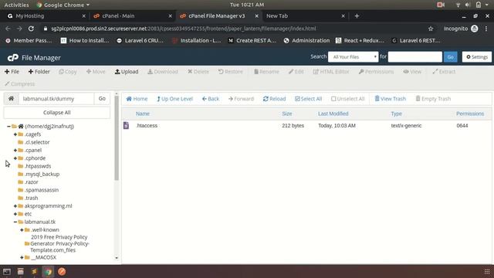Image resolution: width=494 pixels, height=278 pixels.
Task: Click Empty Trash
Action: coord(433,99)
